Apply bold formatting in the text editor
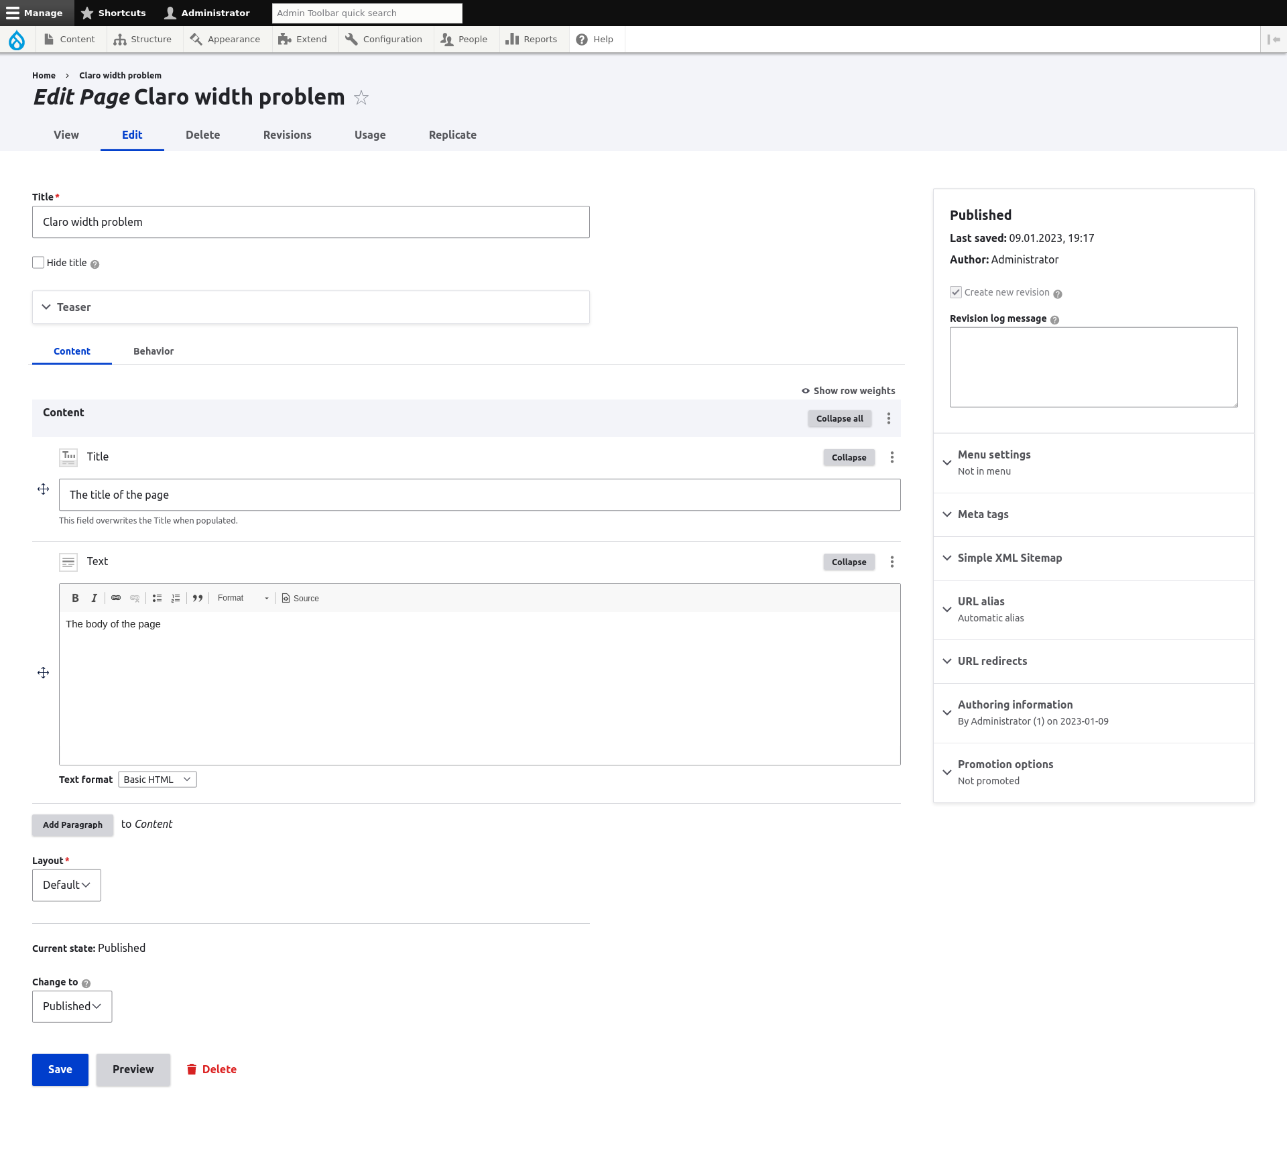Image resolution: width=1287 pixels, height=1161 pixels. pos(75,598)
